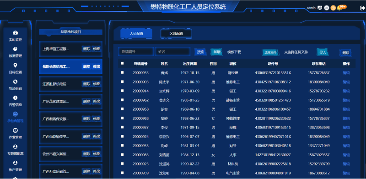Screen dimensions: 366x179
Task: Open the 告警信息 alert icon
Action: point(16,98)
